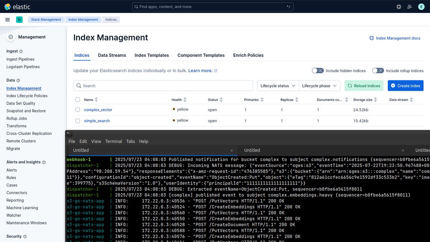Viewport: 430px width, 242px height.
Task: Open the hamburger navigation menu
Action: 8,19
